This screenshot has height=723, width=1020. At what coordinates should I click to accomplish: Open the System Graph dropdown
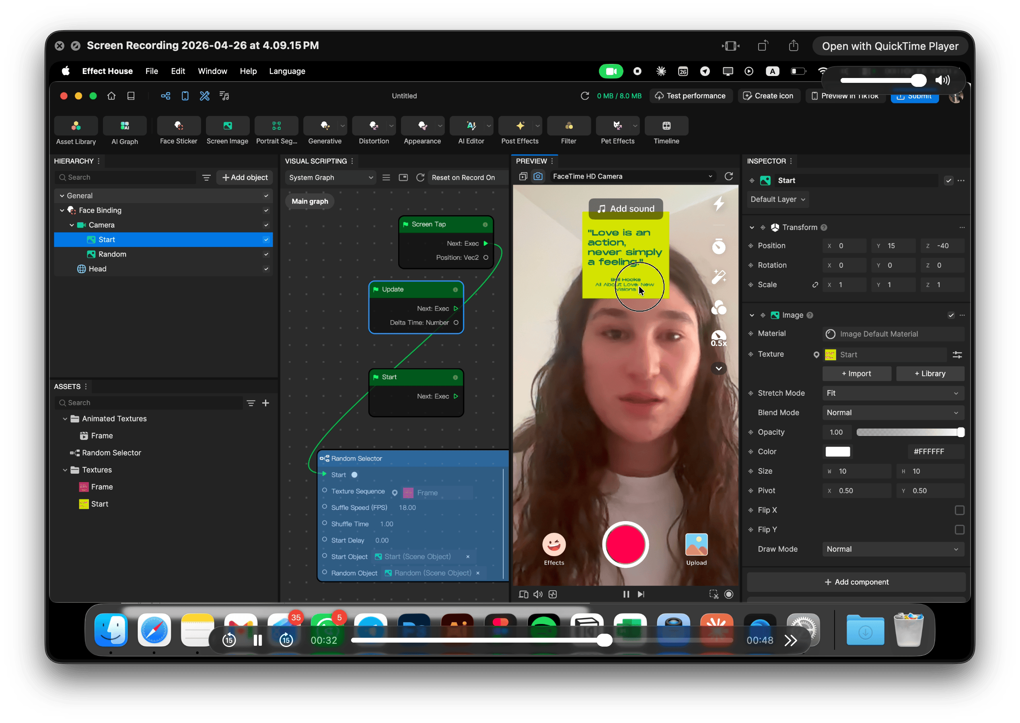330,178
